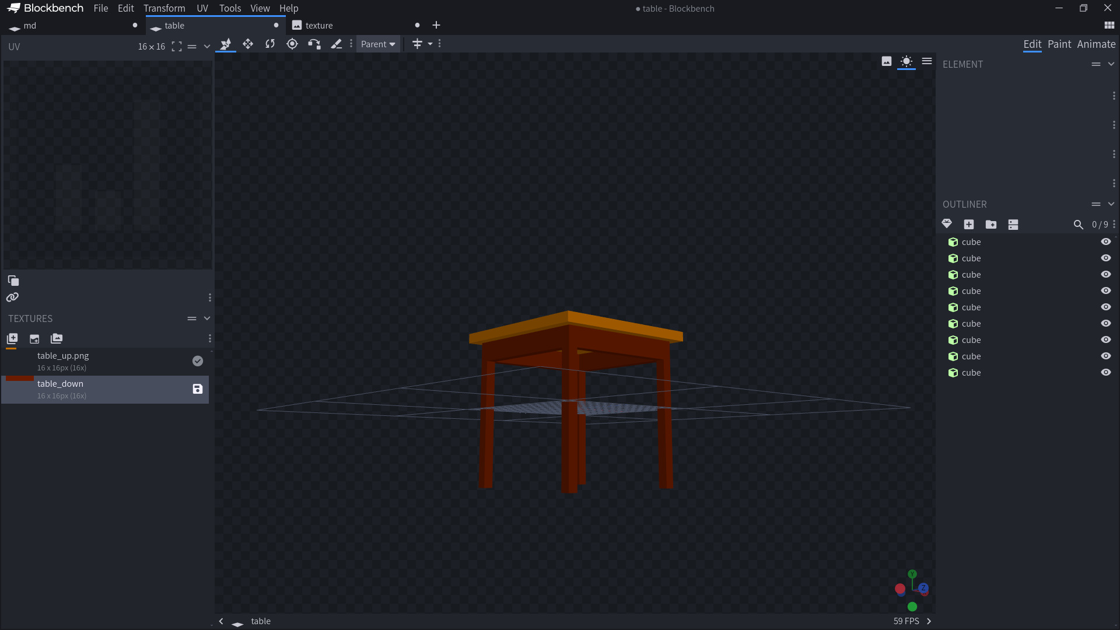This screenshot has width=1120, height=630.
Task: Click the Add Group icon in outliner
Action: 991,225
